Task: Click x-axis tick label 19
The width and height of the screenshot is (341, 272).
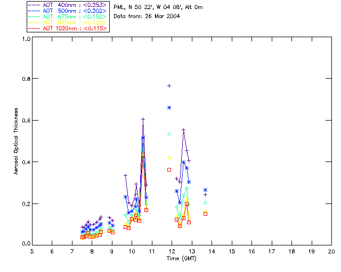Action: (312, 251)
